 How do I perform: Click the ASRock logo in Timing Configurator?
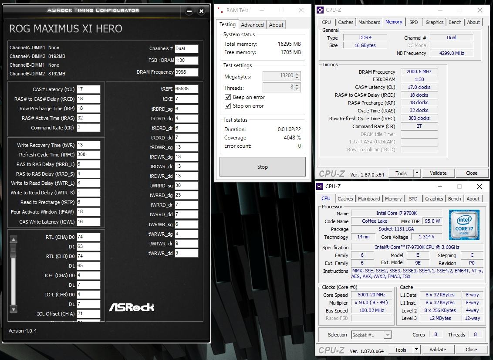point(132,307)
